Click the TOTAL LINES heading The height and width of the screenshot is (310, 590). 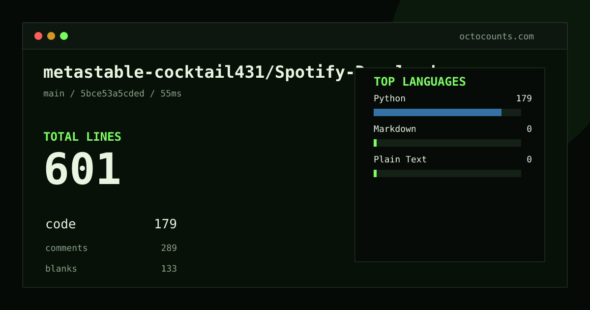point(82,137)
